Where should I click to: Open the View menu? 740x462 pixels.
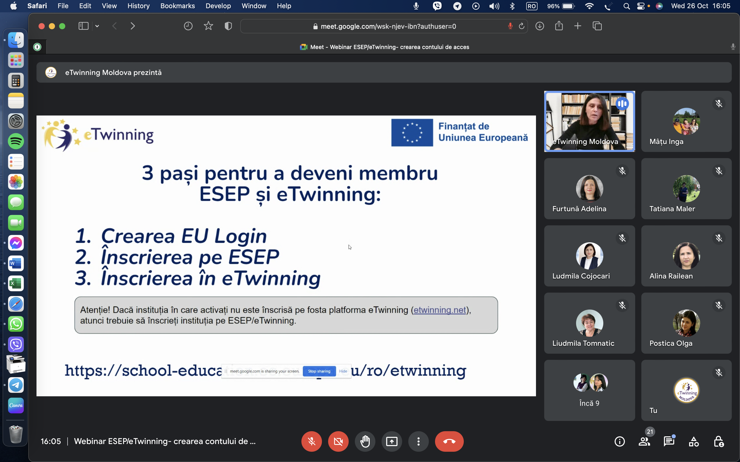click(109, 6)
